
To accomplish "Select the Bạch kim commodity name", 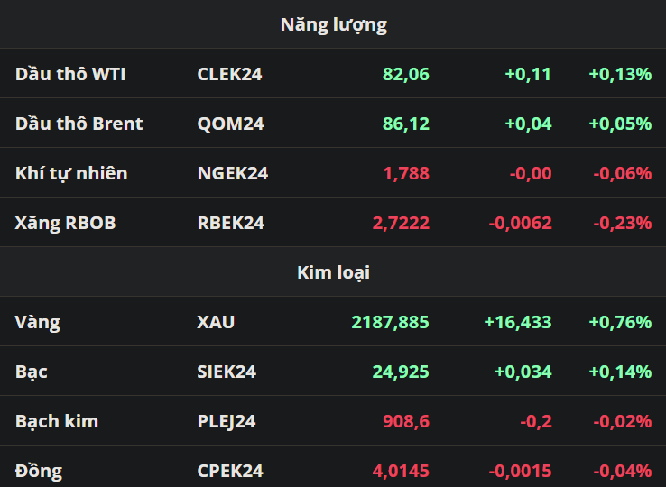I will (x=57, y=421).
